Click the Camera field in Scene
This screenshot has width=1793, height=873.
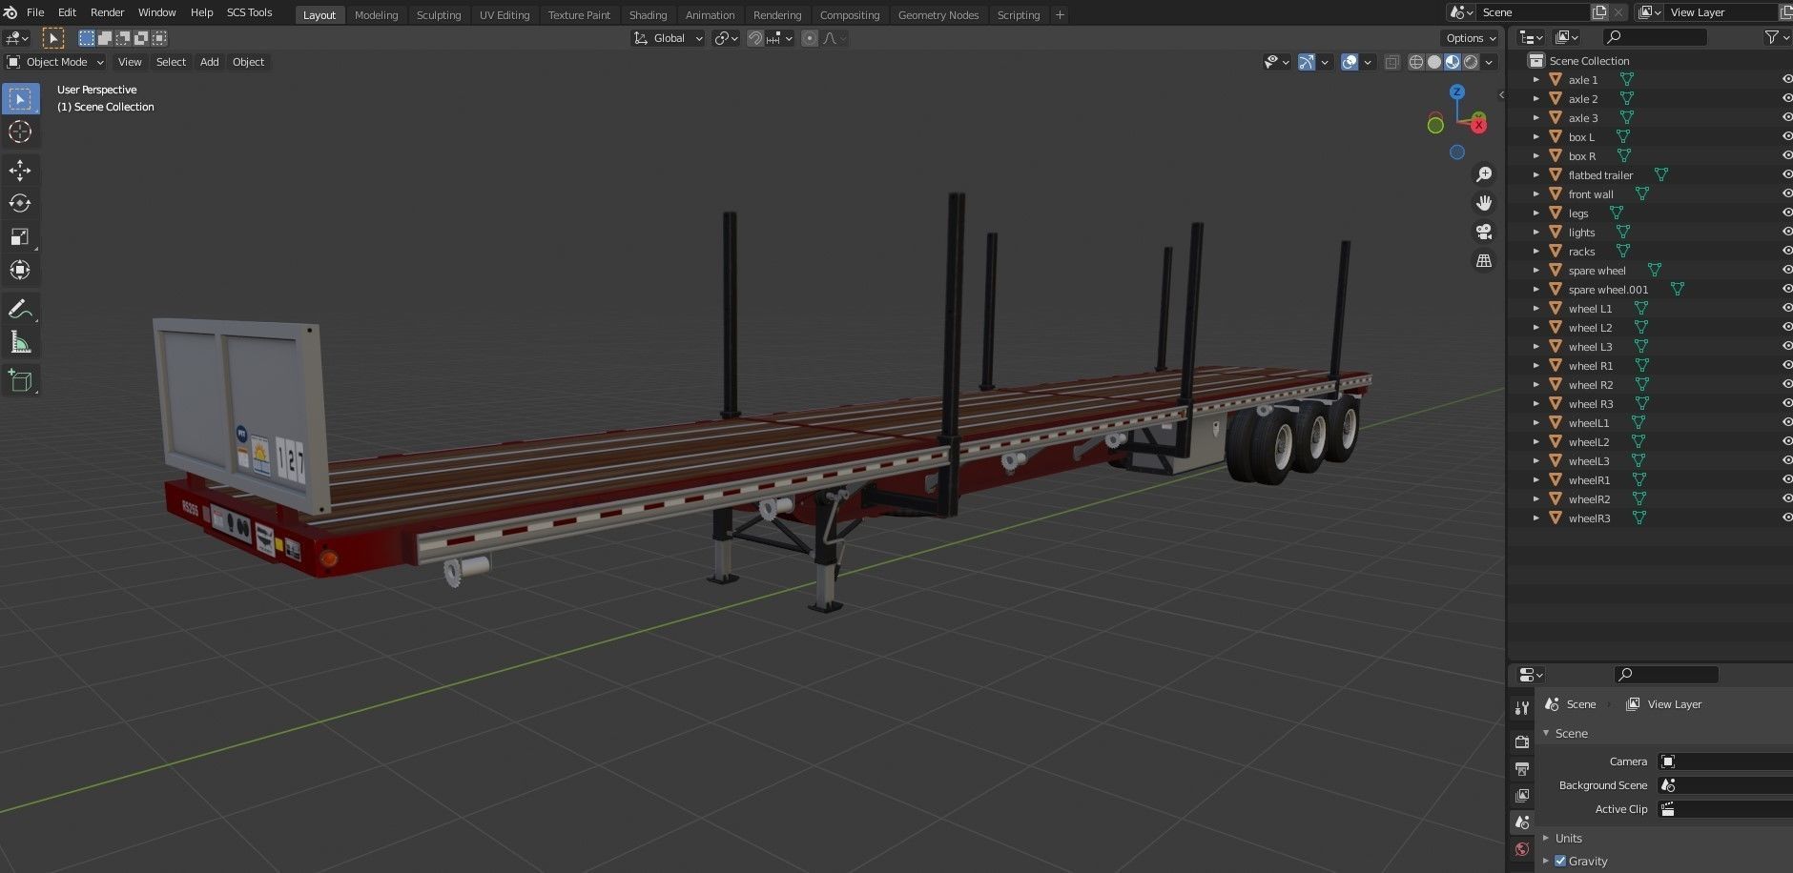(1724, 761)
